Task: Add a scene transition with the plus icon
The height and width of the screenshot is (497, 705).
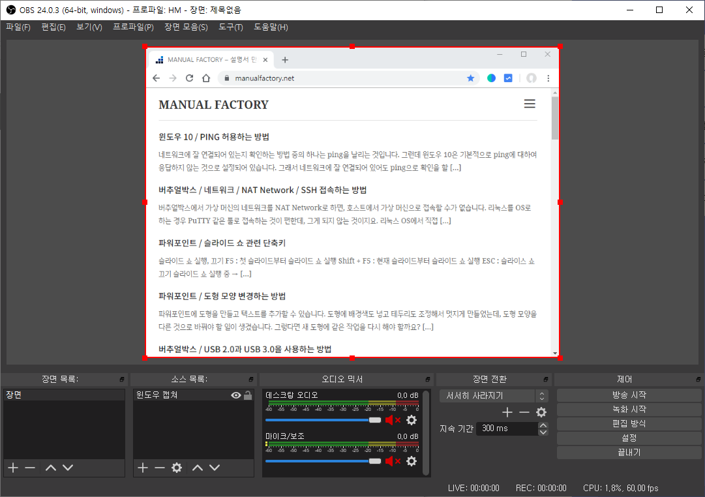Action: click(507, 412)
